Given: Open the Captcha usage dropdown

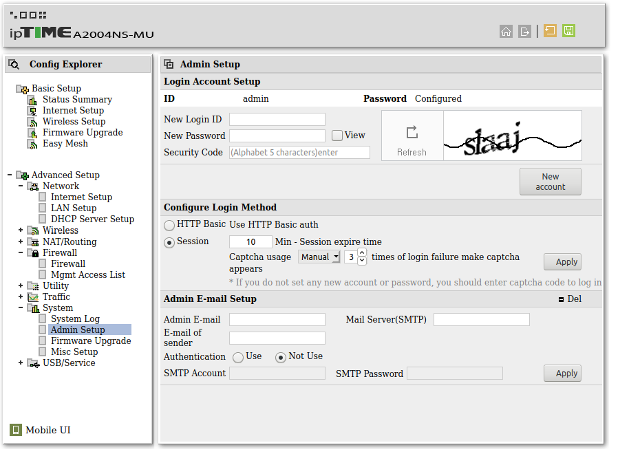Looking at the screenshot, I should point(319,256).
